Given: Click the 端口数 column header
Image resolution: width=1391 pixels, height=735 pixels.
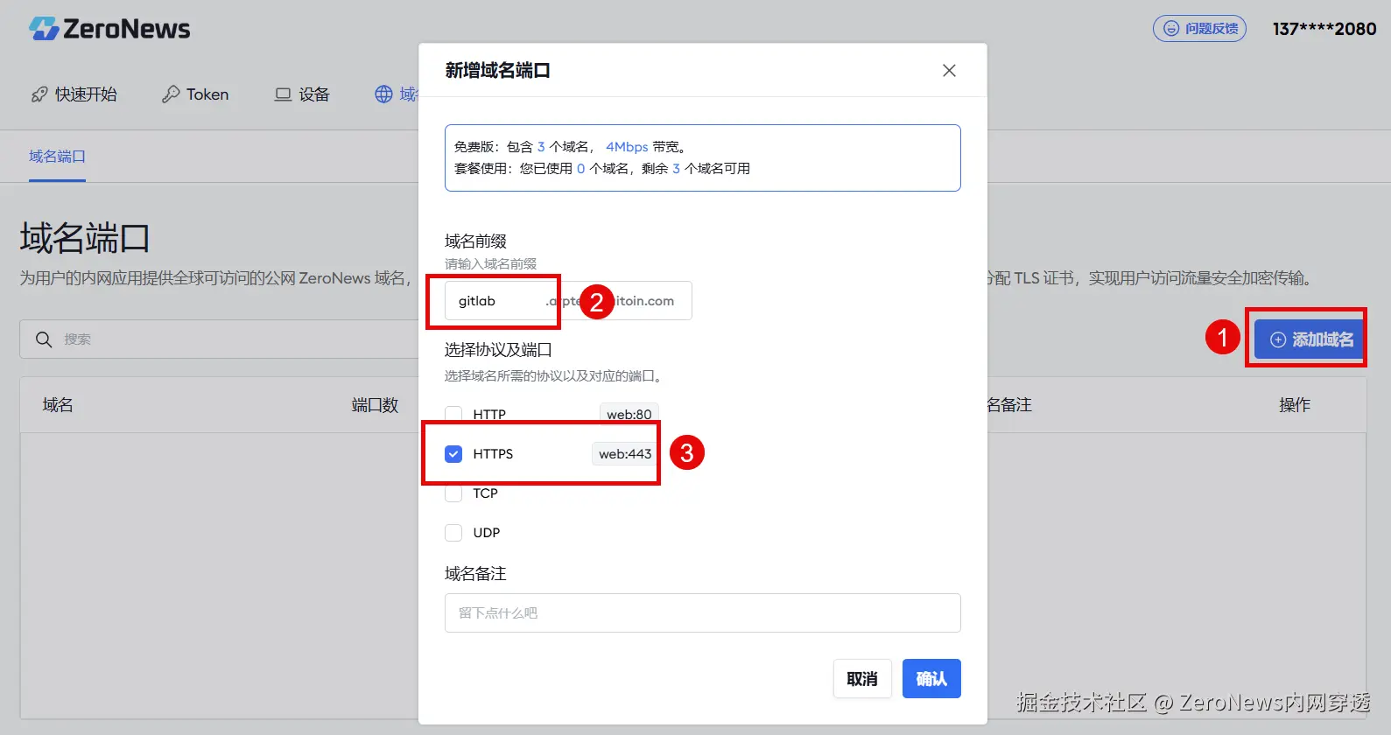Looking at the screenshot, I should tap(375, 405).
